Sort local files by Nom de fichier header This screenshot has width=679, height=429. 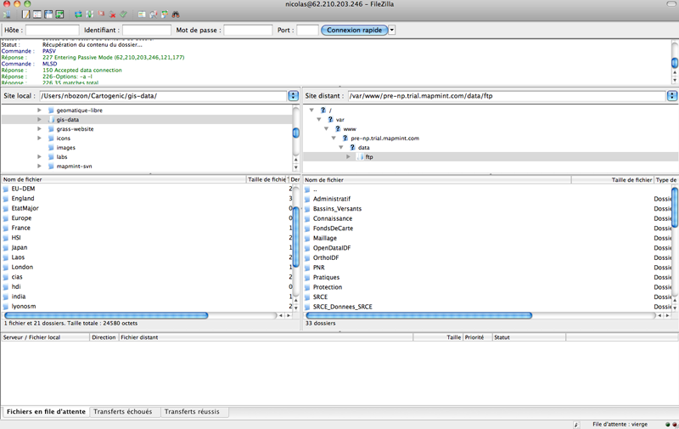click(x=123, y=179)
